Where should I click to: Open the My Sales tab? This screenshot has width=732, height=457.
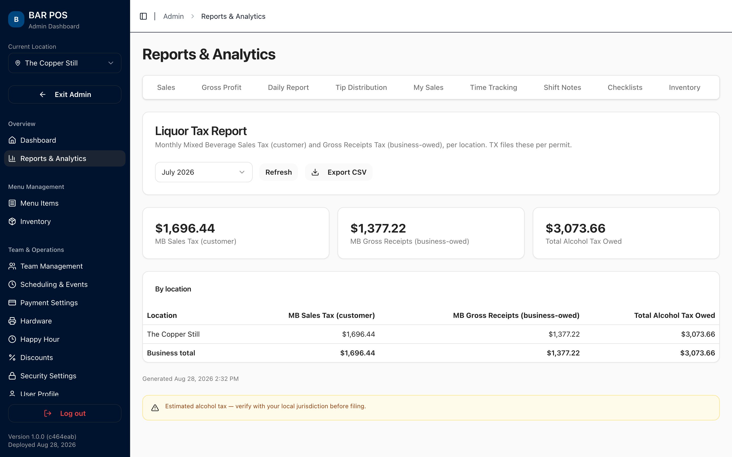tap(428, 87)
